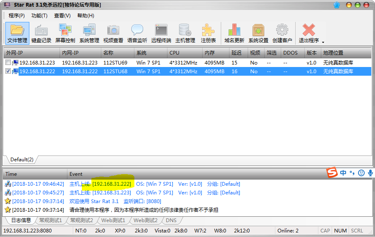Open the 屏幕控制 screen control tool
375x237 pixels.
pos(65,33)
